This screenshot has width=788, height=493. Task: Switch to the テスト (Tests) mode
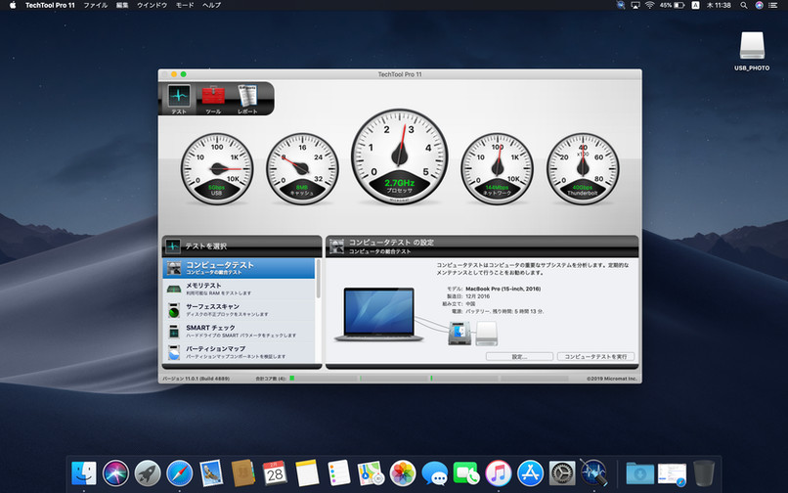click(x=179, y=98)
